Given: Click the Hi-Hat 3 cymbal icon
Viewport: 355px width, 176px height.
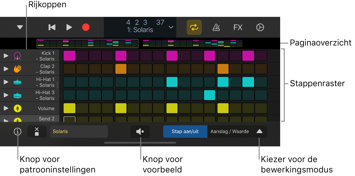Looking at the screenshot, I should click(17, 95).
